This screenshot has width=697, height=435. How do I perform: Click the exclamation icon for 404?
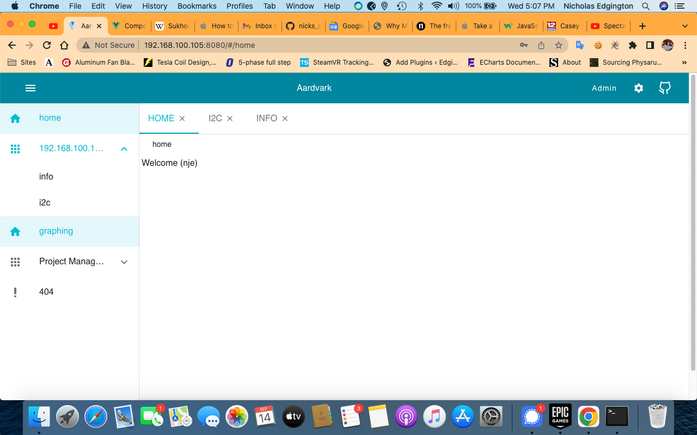coord(15,293)
